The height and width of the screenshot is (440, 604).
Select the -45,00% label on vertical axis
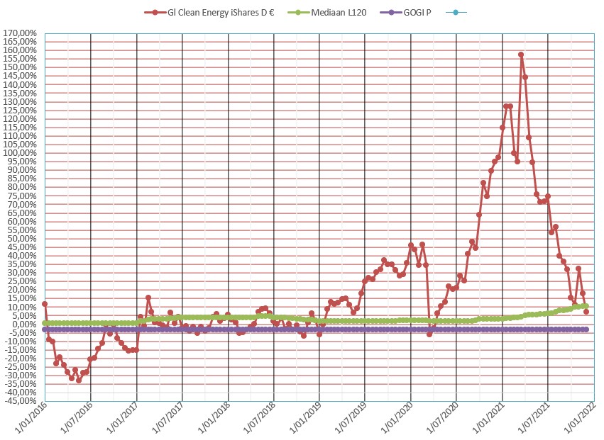(21, 402)
